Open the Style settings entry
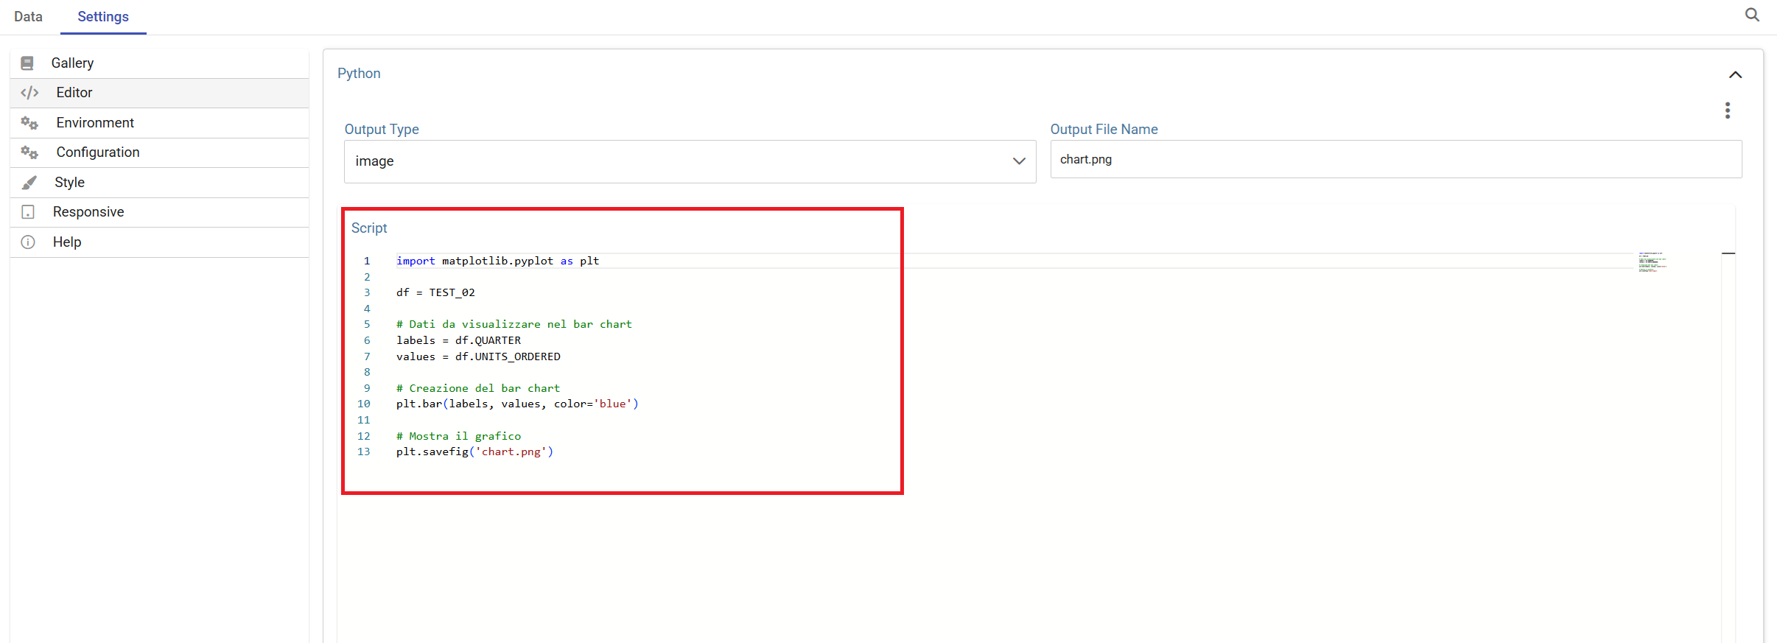The width and height of the screenshot is (1777, 643). pos(159,183)
